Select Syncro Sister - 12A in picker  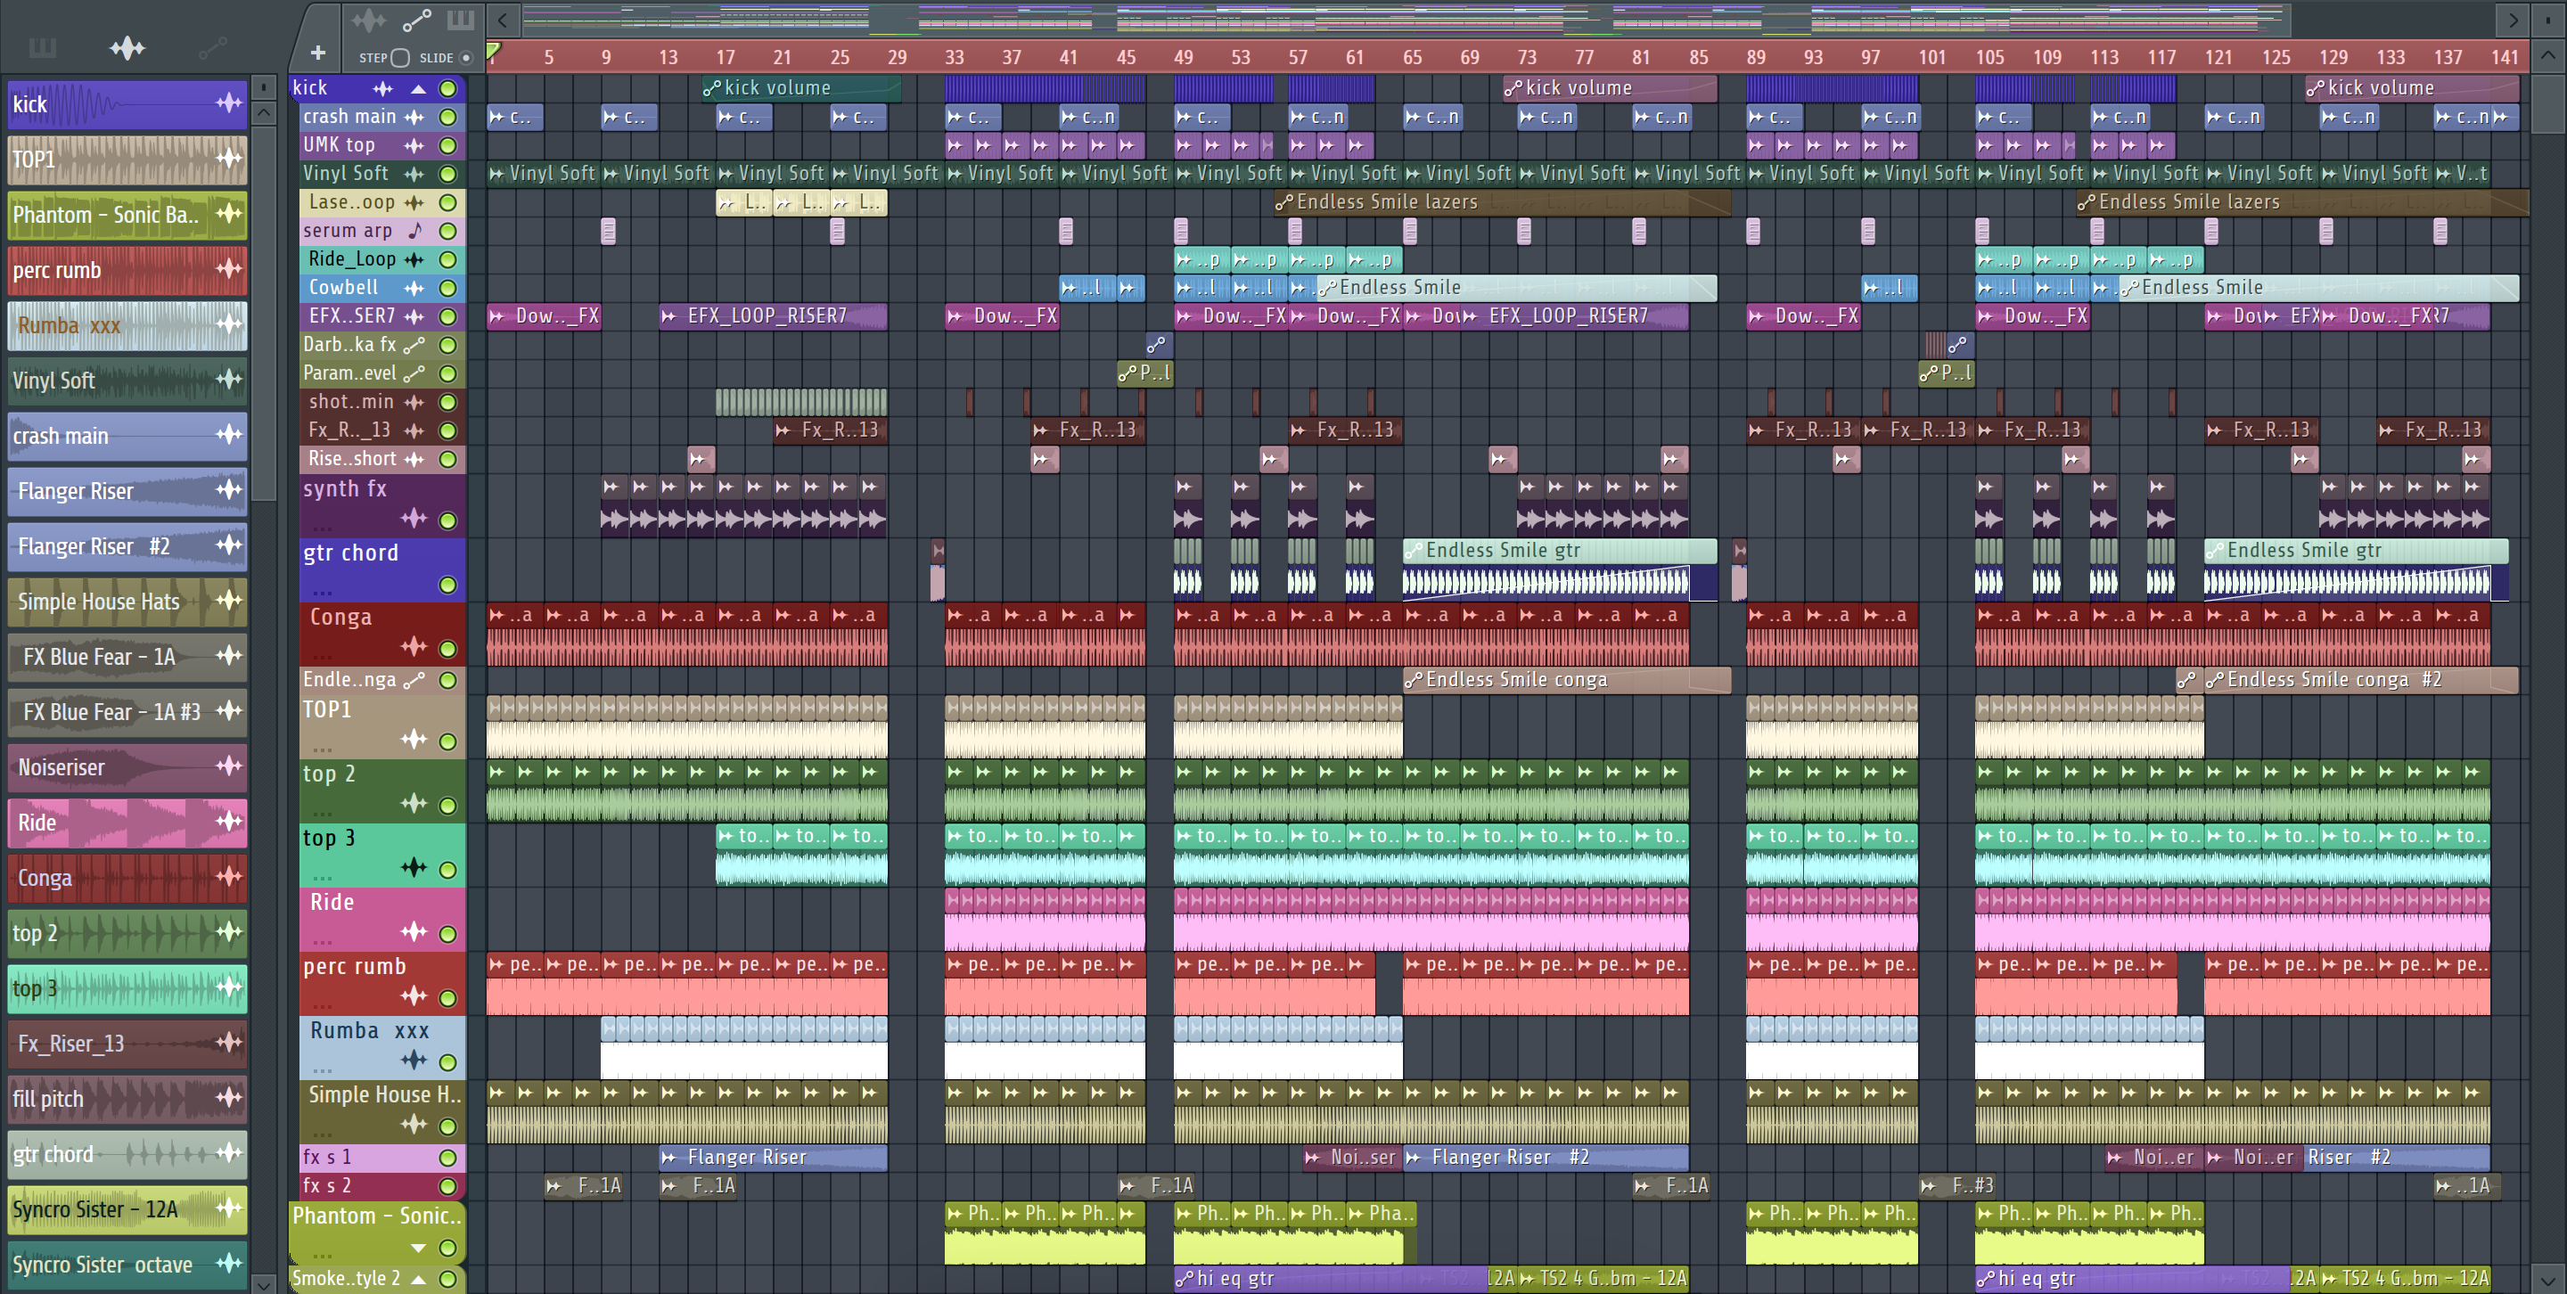[x=127, y=1210]
